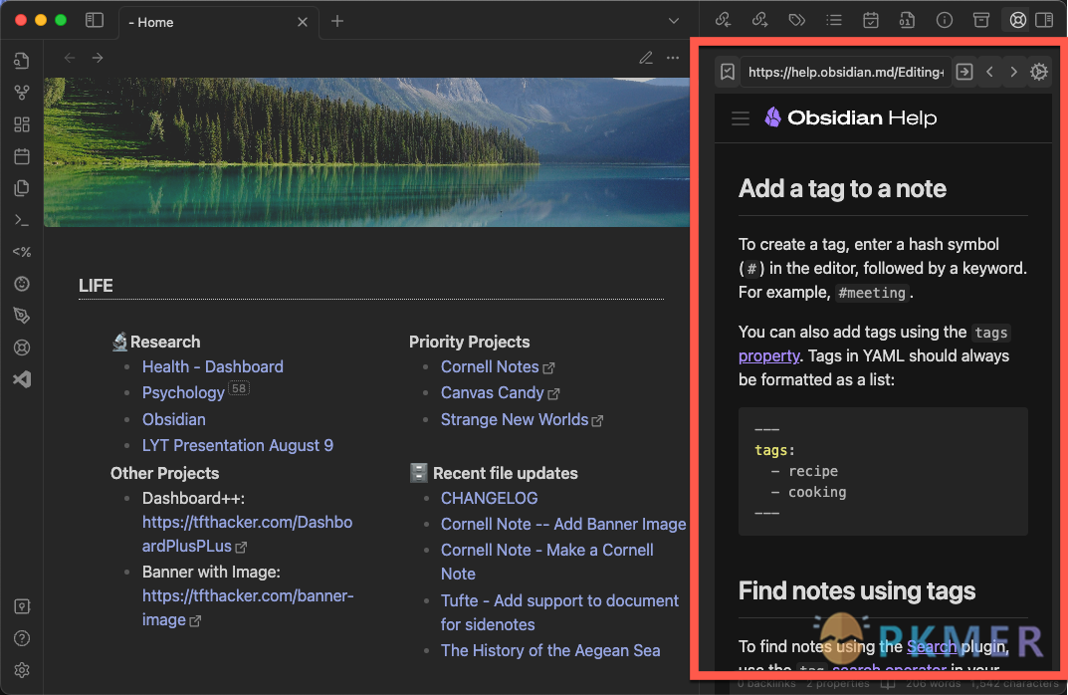Click the lake banner image in note
The height and width of the screenshot is (695, 1068).
pos(366,152)
